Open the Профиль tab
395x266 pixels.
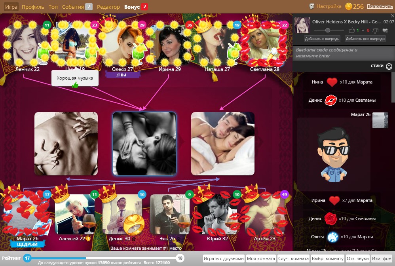click(x=33, y=7)
